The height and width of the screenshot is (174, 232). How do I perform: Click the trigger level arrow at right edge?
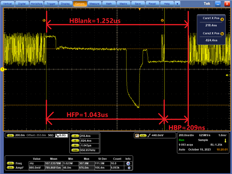coord(228,75)
